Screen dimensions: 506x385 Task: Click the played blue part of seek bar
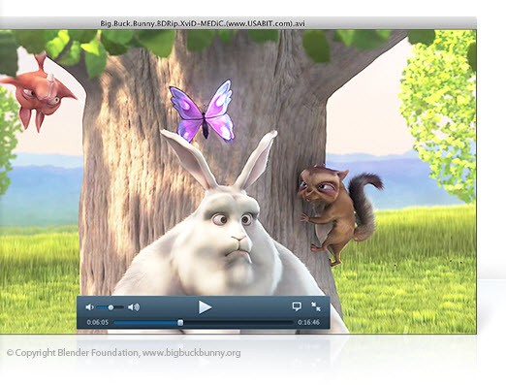click(x=146, y=322)
